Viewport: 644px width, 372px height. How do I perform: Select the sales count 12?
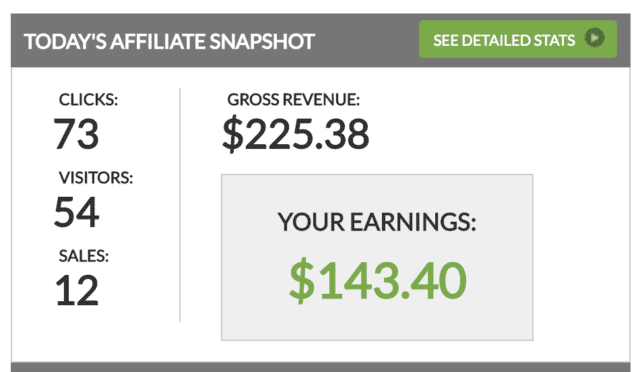[x=77, y=290]
